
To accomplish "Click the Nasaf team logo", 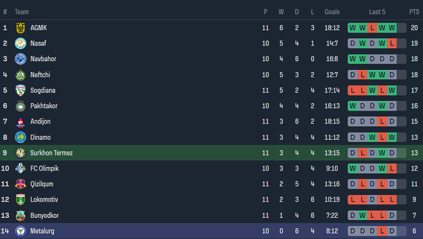I will coord(21,43).
